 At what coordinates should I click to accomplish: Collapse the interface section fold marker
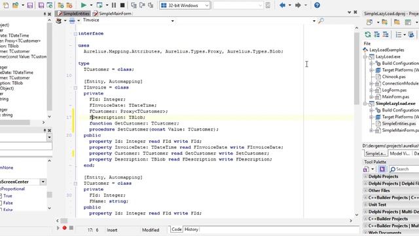pyautogui.click(x=75, y=33)
